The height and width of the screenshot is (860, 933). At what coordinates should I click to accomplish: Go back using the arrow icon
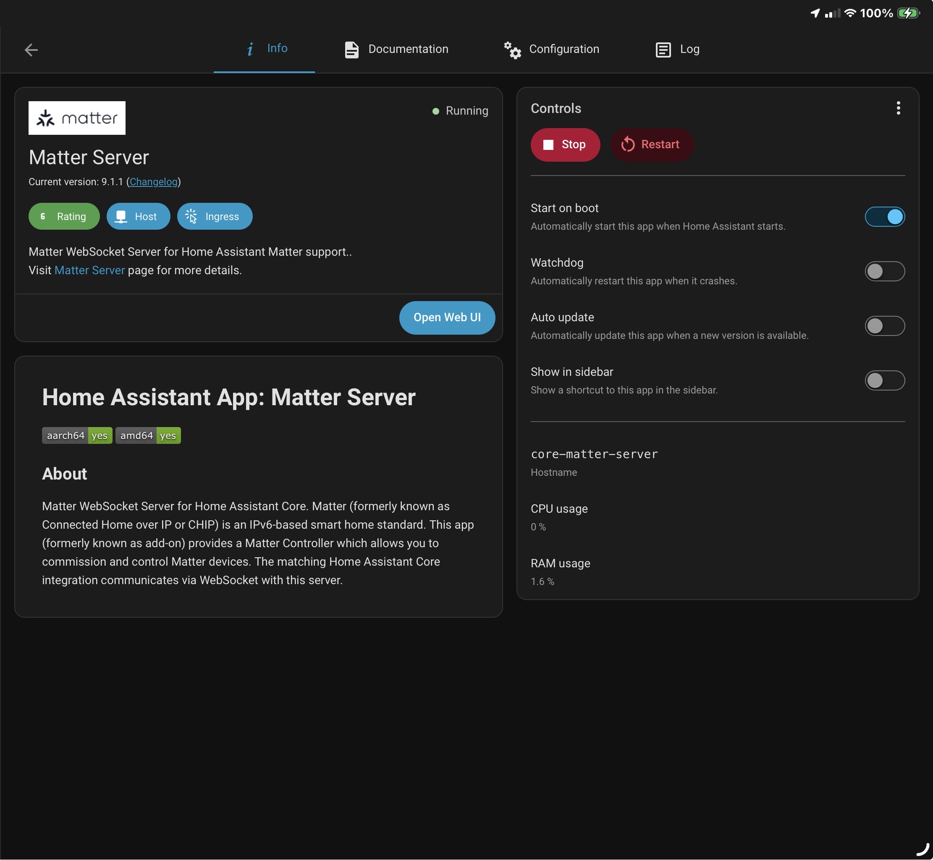(31, 50)
